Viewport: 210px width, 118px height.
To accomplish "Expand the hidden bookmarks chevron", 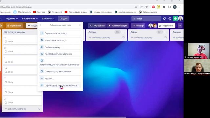I will click(180, 12).
